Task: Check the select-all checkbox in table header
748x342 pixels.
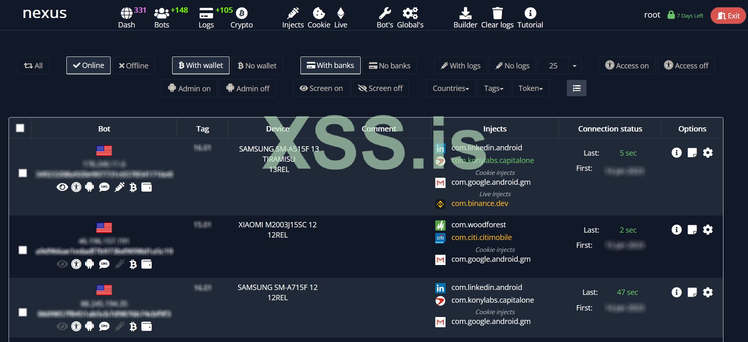Action: (20, 128)
